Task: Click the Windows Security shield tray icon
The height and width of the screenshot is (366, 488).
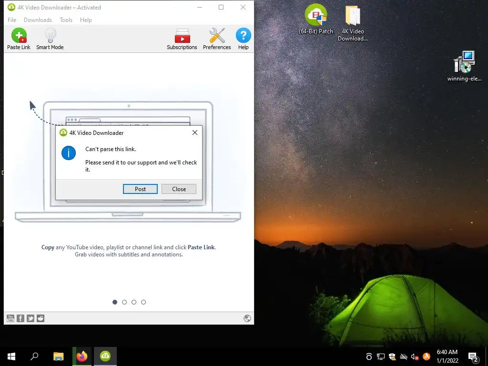Action: [392, 356]
